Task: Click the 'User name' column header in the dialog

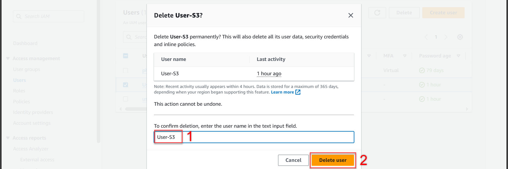Action: point(174,59)
